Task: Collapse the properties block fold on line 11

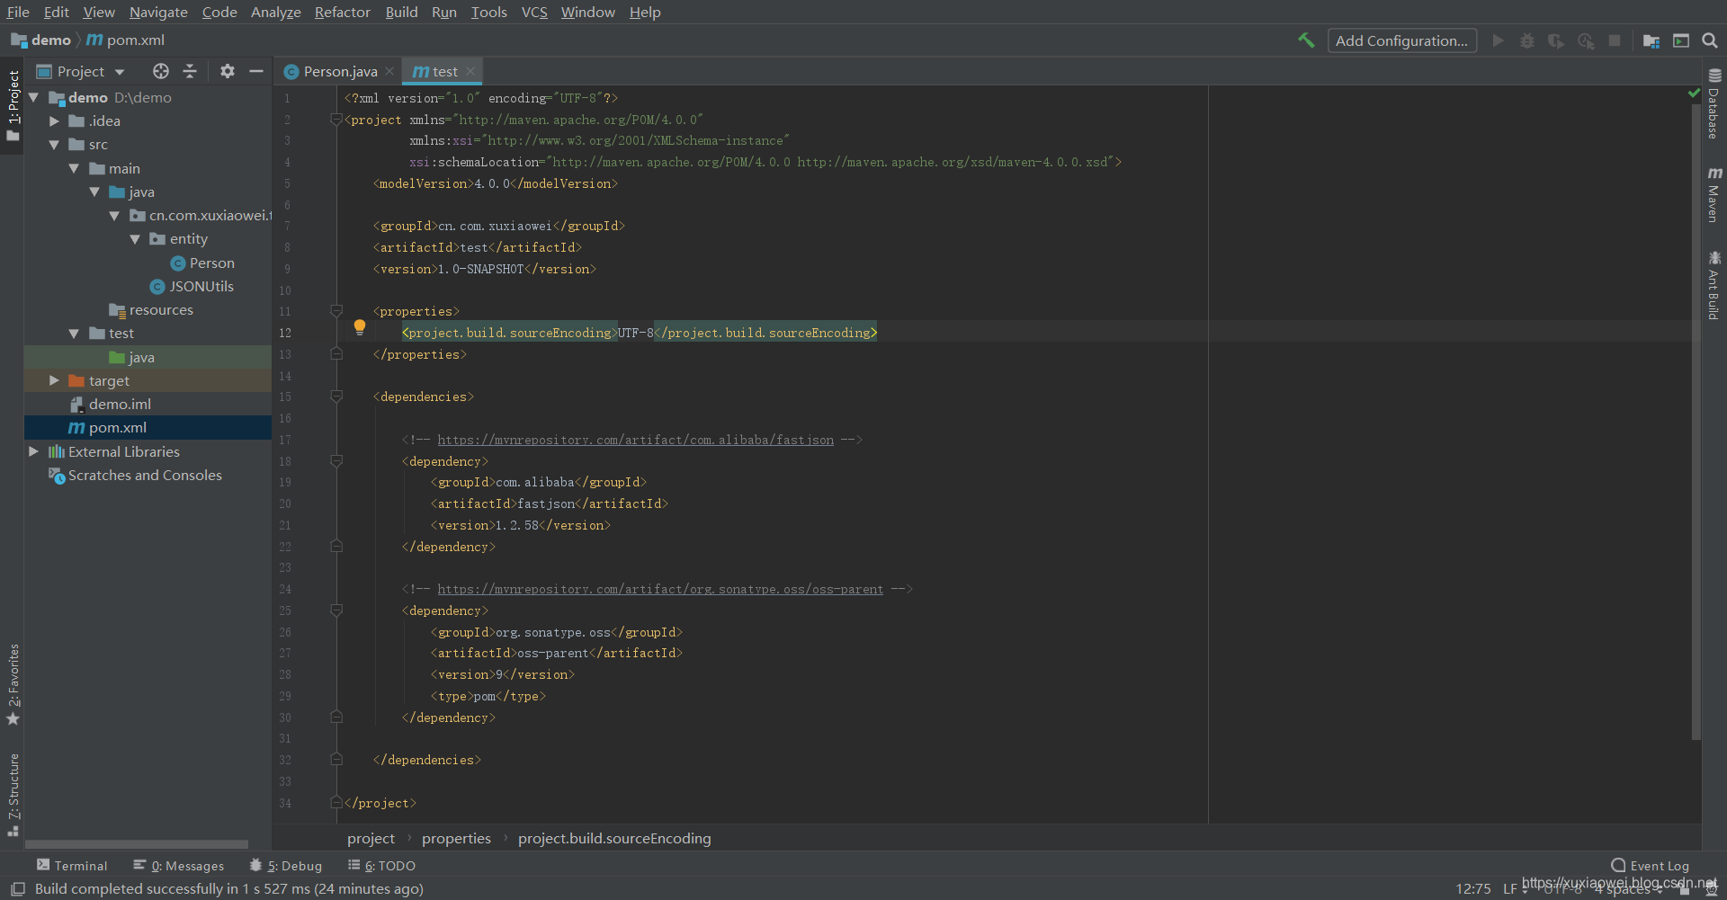Action: point(336,310)
